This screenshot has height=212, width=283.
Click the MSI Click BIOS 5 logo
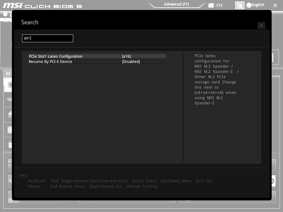coord(42,5)
